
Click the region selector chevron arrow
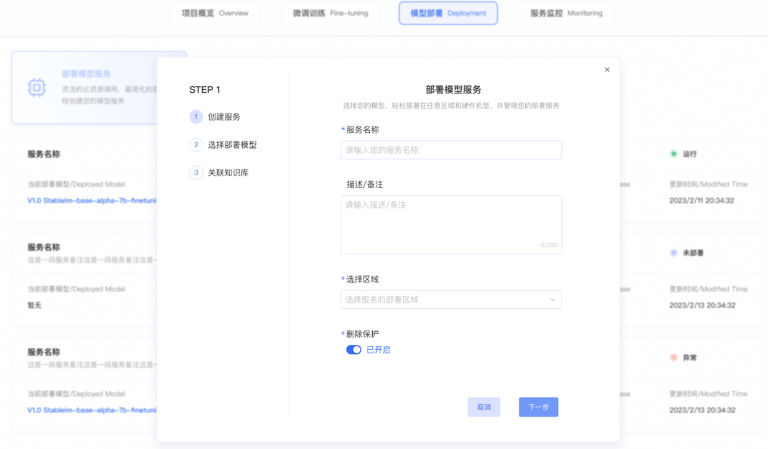click(x=552, y=300)
